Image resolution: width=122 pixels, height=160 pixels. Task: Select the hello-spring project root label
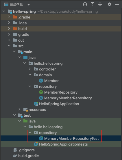[x=24, y=12]
